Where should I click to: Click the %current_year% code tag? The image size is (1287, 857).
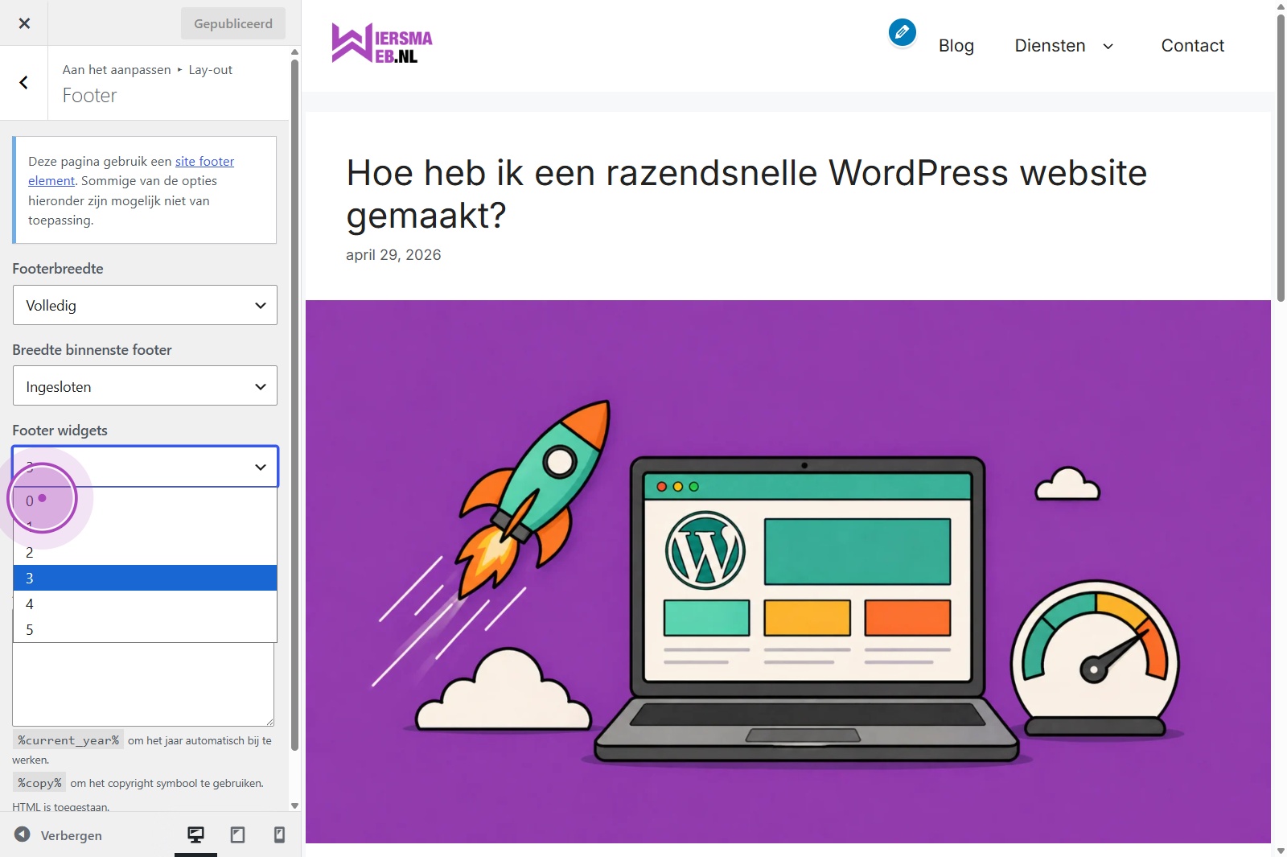point(68,740)
